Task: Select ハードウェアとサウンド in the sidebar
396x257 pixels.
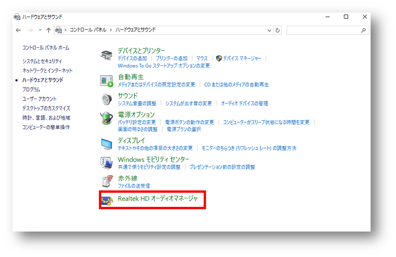Action: (x=43, y=80)
